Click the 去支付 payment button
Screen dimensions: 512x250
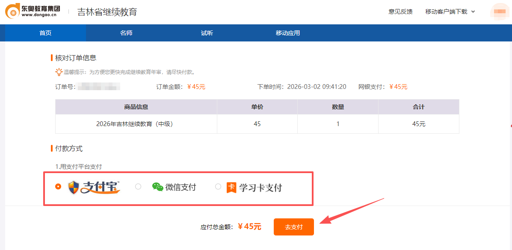293,227
